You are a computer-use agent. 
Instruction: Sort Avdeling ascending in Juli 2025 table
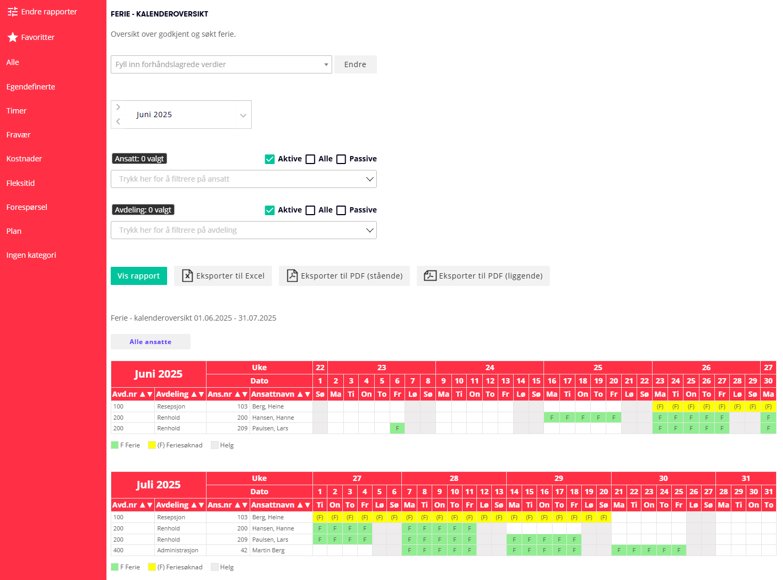[194, 505]
